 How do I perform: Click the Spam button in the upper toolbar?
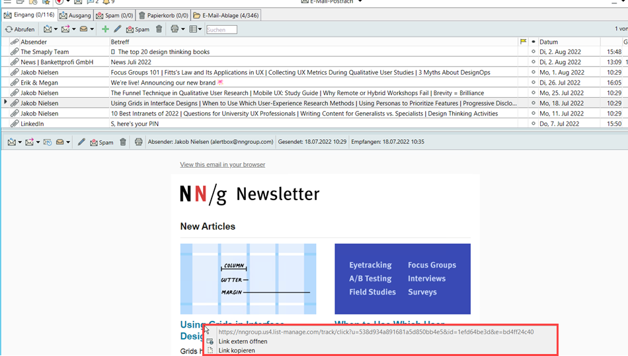[137, 29]
